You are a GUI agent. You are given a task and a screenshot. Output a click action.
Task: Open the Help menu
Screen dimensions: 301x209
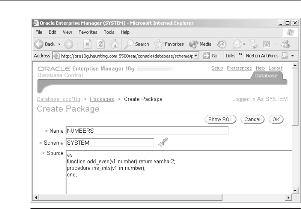pyautogui.click(x=125, y=32)
